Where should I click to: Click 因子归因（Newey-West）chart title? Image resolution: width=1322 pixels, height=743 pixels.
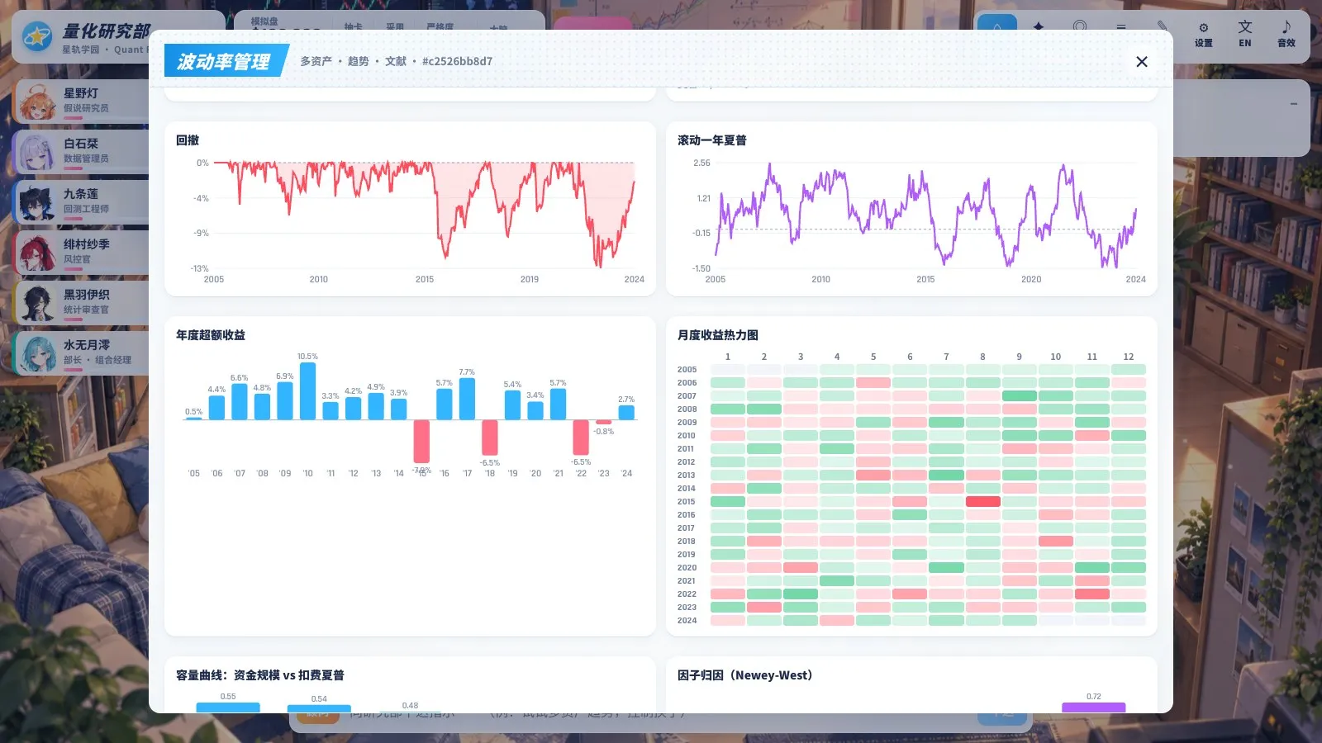745,675
